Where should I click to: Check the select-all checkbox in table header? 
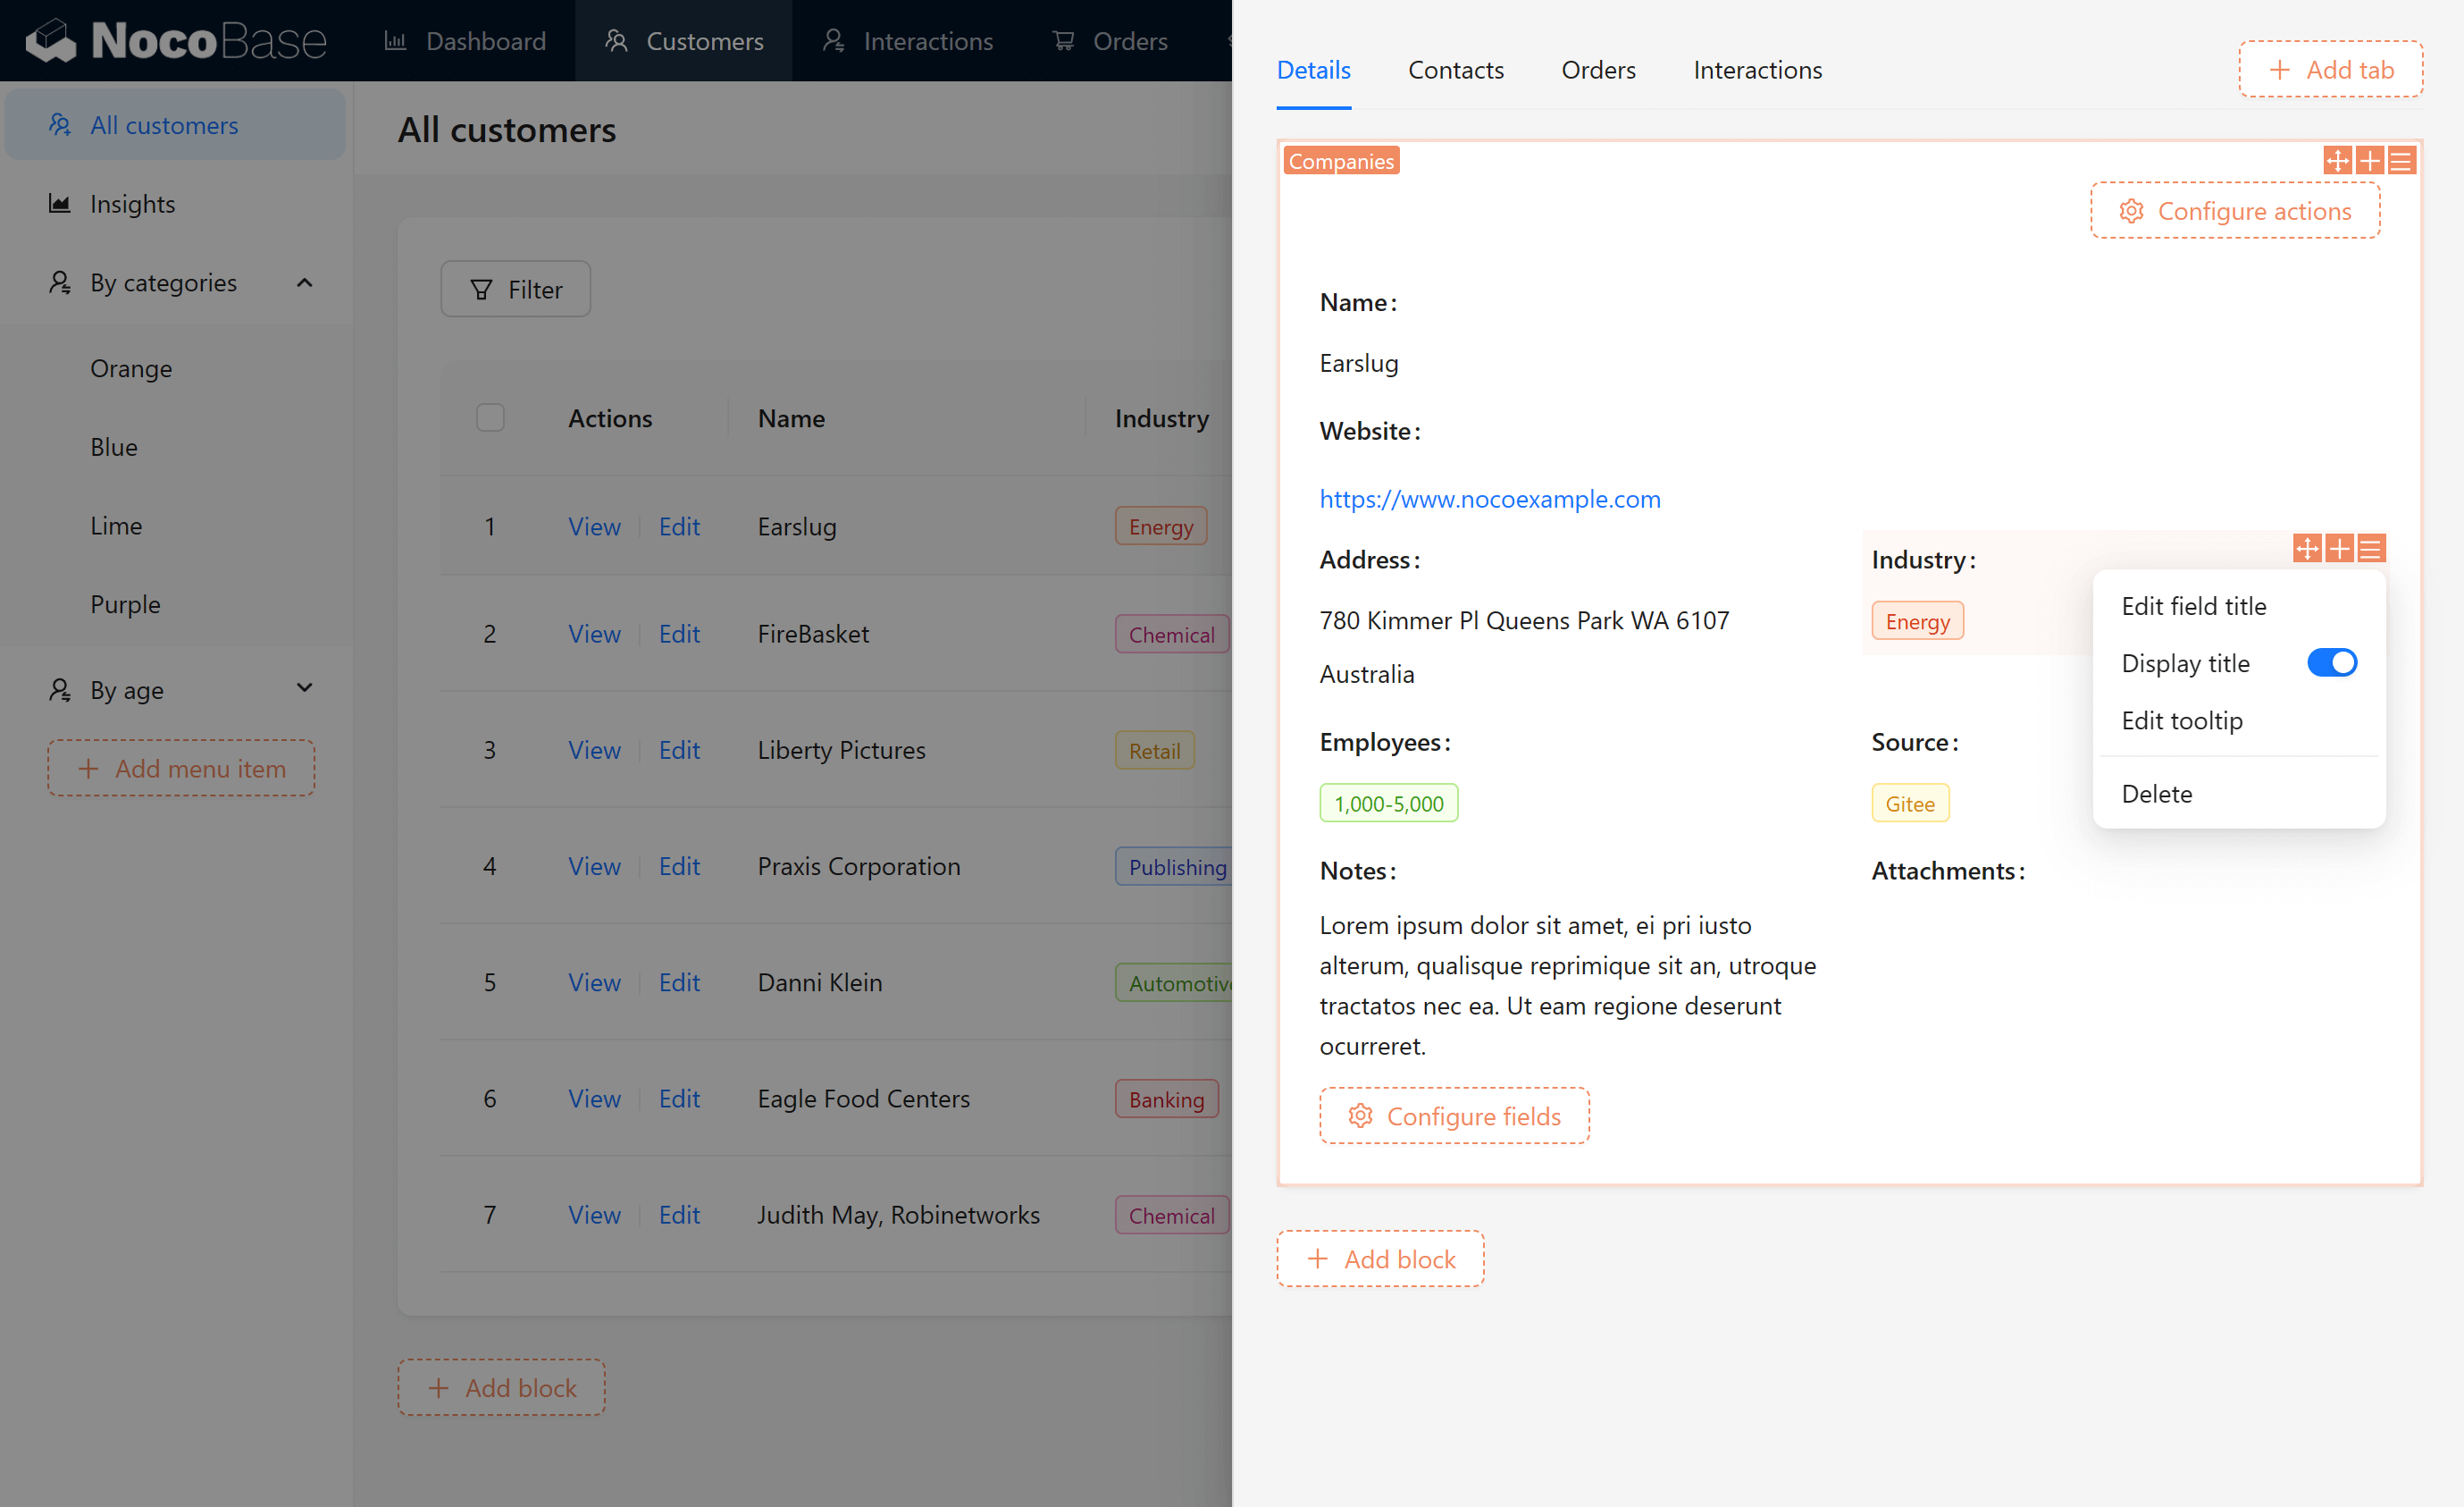[x=490, y=417]
